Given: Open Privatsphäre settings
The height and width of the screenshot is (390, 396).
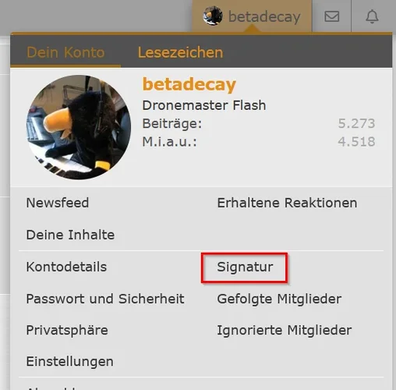Looking at the screenshot, I should [67, 330].
